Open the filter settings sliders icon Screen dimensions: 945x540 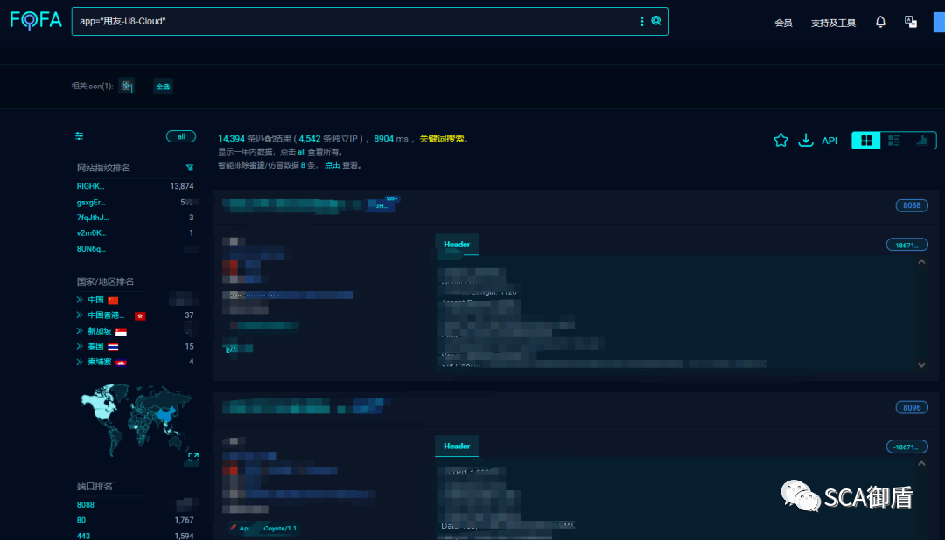(x=79, y=136)
